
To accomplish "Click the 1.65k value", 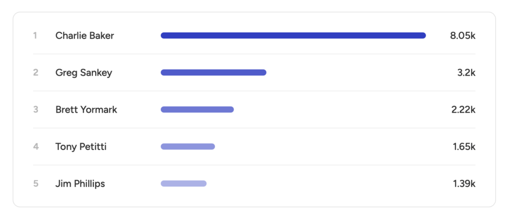I will tap(464, 147).
